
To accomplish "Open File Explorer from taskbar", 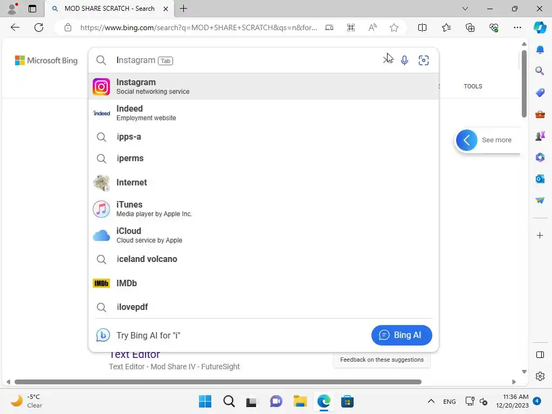I will [300, 401].
